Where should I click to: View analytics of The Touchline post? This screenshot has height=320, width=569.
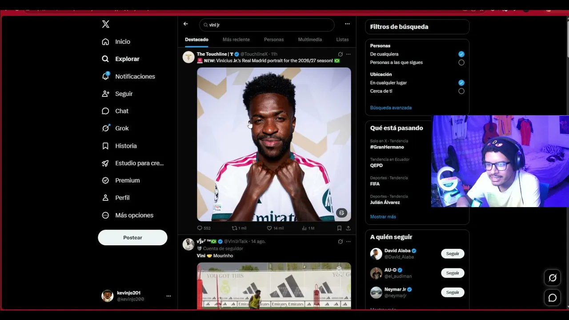click(x=308, y=228)
